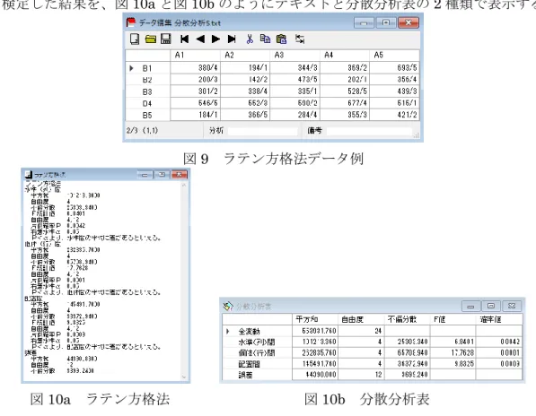Select the 水準(列)間 row

coord(373,342)
